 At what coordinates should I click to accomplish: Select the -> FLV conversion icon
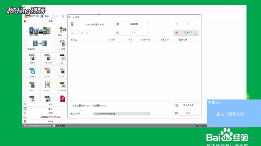pyautogui.click(x=62, y=72)
